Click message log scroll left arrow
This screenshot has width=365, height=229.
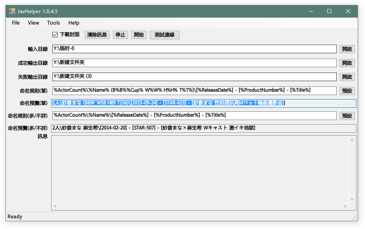click(x=55, y=206)
